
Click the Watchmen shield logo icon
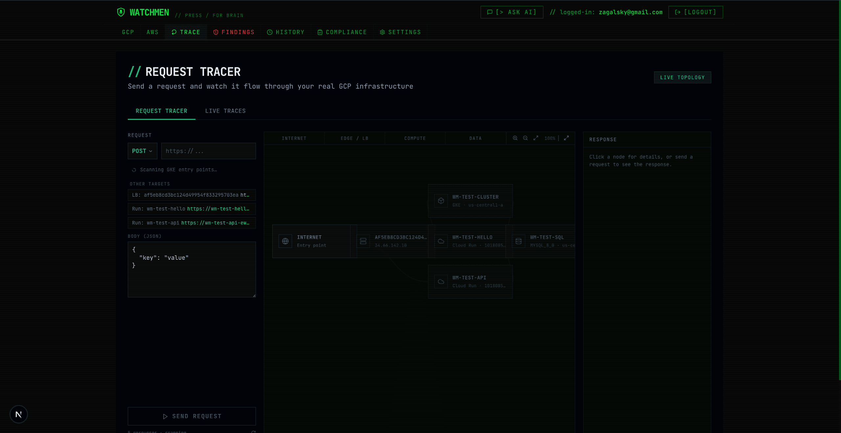(x=121, y=12)
